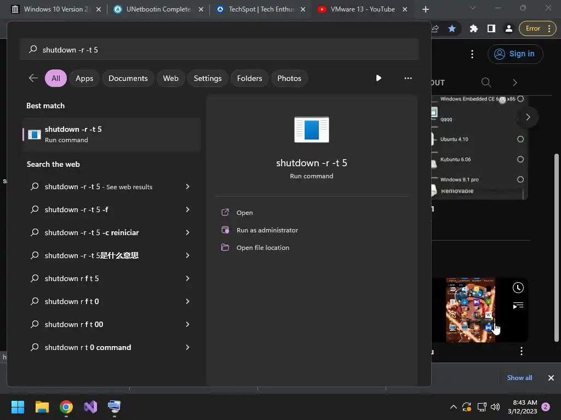Screen dimensions: 561x420
Task: Expand 'shutdown -r -t 5 -f' suggestion chevron
Action: [x=187, y=209]
